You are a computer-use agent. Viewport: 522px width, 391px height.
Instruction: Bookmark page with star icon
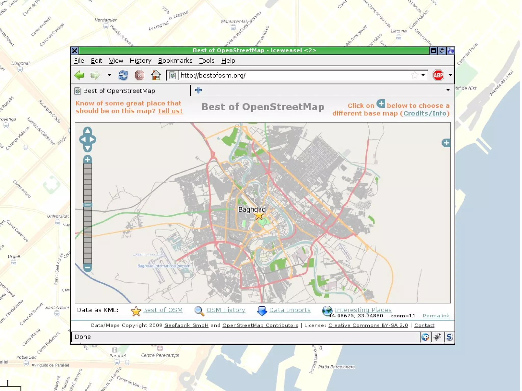tap(414, 75)
